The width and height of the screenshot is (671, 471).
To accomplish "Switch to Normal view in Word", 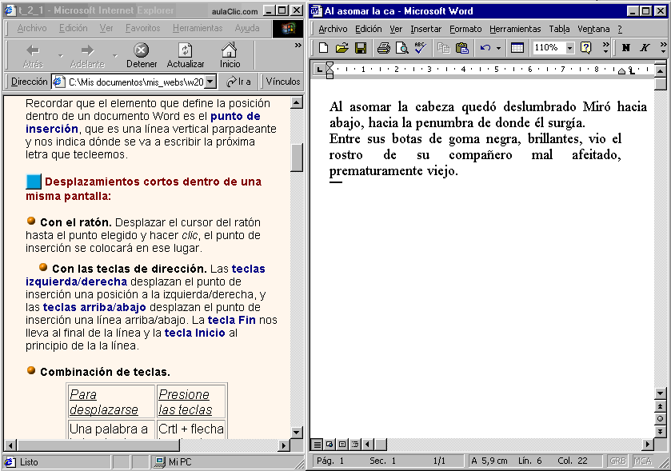I will click(x=317, y=444).
